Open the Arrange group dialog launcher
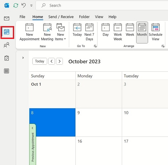Viewport: 168px width, 165px height. coord(163,46)
